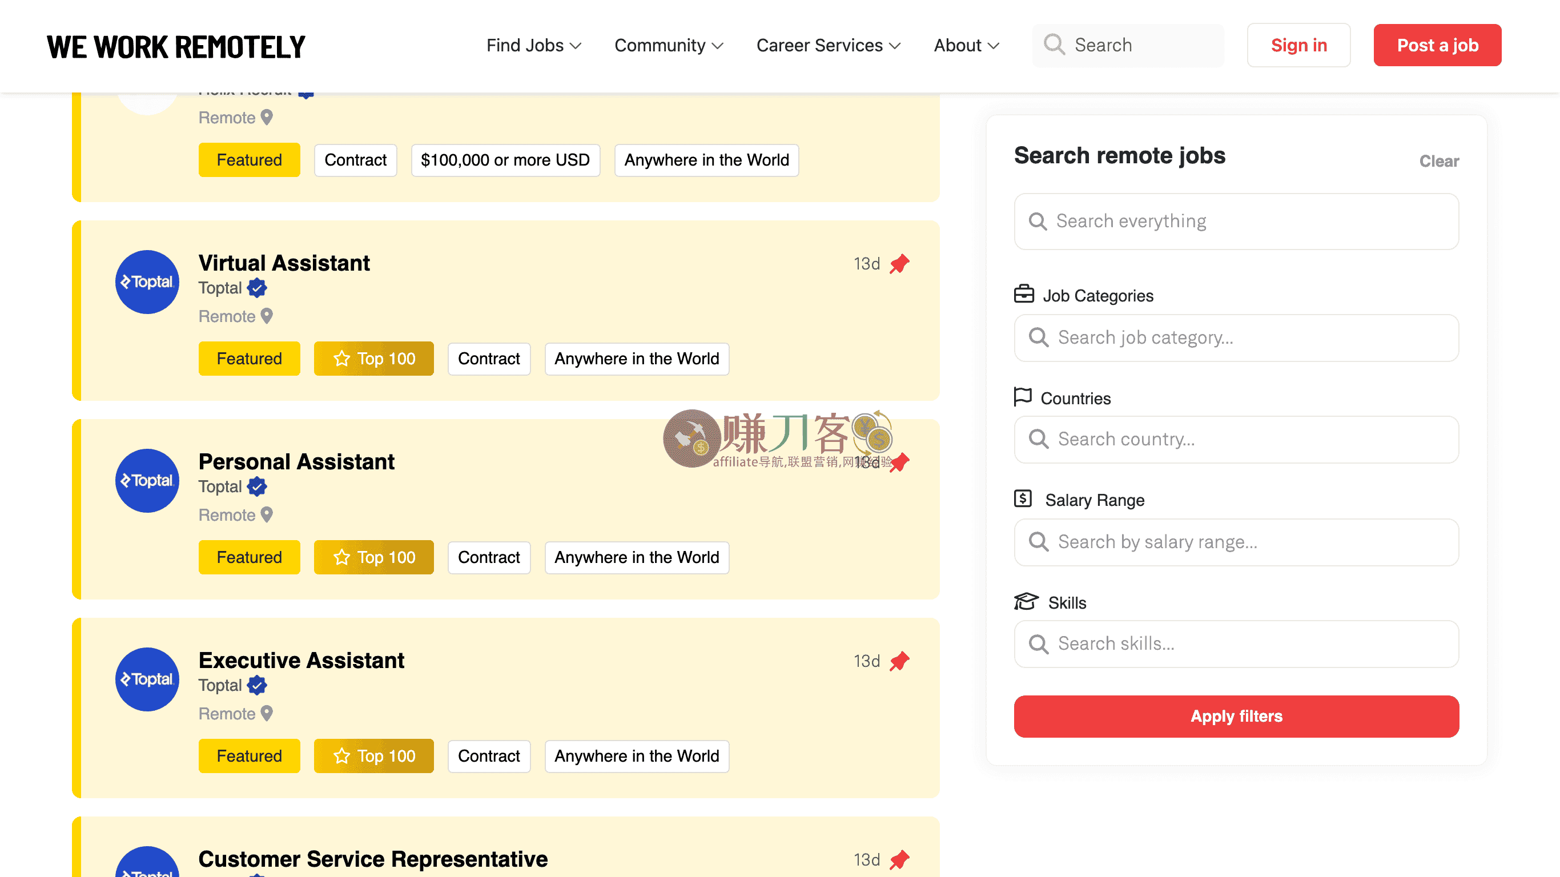This screenshot has height=877, width=1560.
Task: Open the Virtual Assistant job listing
Action: (x=284, y=263)
